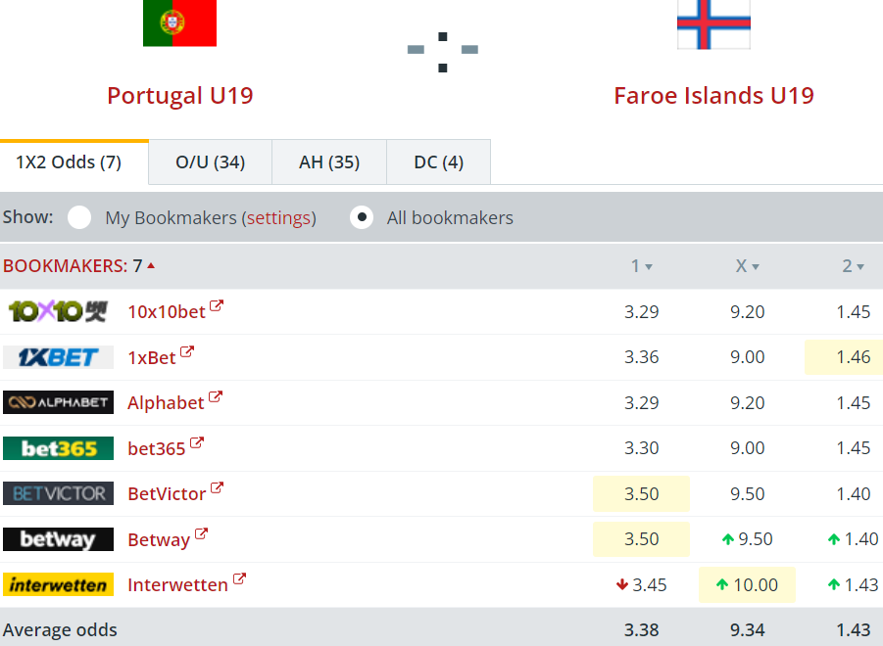Click the bet365 green logo
This screenshot has width=883, height=646.
(x=58, y=448)
